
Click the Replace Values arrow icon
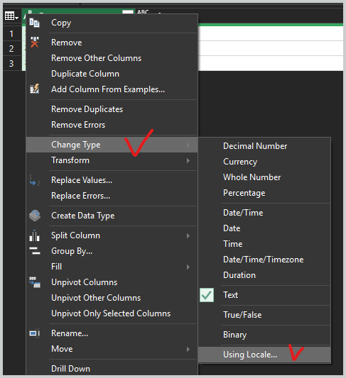click(35, 181)
